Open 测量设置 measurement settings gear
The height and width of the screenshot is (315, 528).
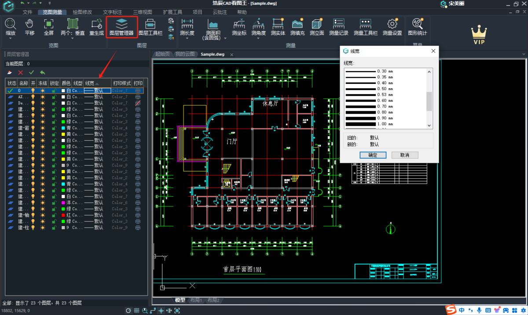click(x=392, y=26)
